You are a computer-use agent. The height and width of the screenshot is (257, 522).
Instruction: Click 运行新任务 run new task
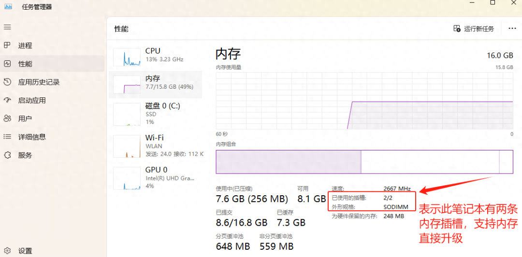coord(474,28)
